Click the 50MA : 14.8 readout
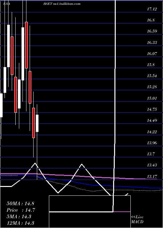The height and width of the screenshot is (228, 163). pyautogui.click(x=20, y=204)
